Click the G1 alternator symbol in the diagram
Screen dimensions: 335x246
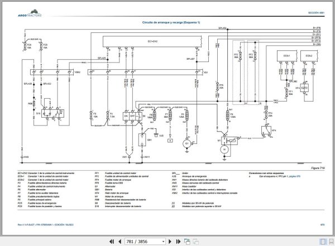click(186, 143)
